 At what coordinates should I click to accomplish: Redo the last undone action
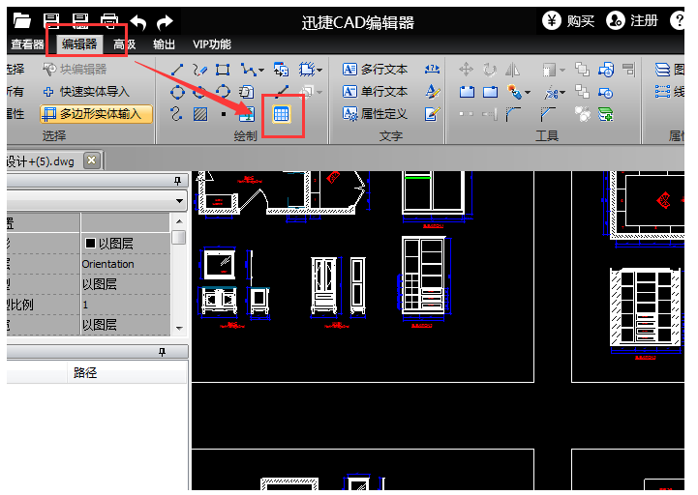click(165, 22)
